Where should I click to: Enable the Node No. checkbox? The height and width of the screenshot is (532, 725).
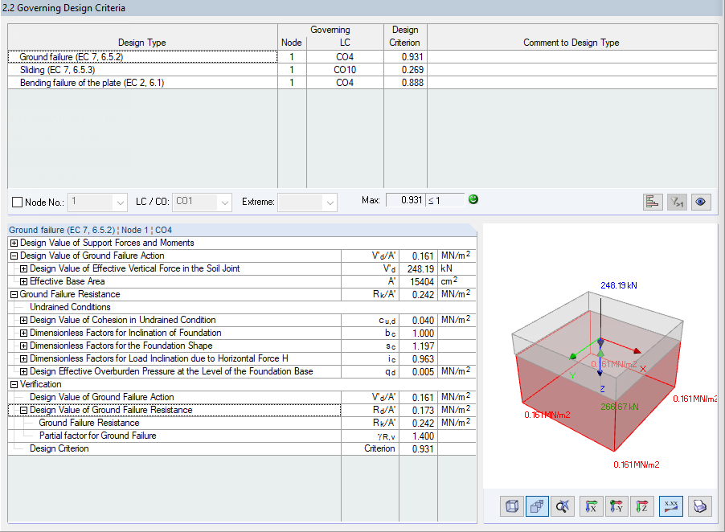[x=17, y=202]
